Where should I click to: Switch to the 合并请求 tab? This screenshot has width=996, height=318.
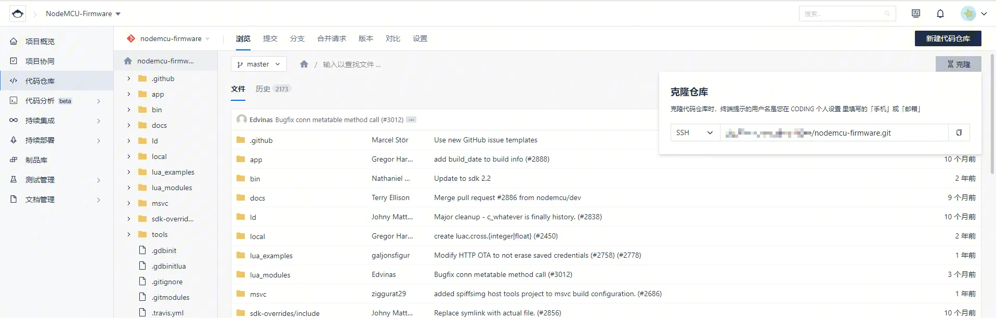(x=331, y=38)
